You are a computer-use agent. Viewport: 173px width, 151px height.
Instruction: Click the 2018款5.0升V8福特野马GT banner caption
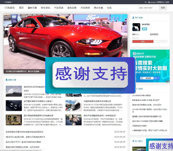tap(22, 71)
